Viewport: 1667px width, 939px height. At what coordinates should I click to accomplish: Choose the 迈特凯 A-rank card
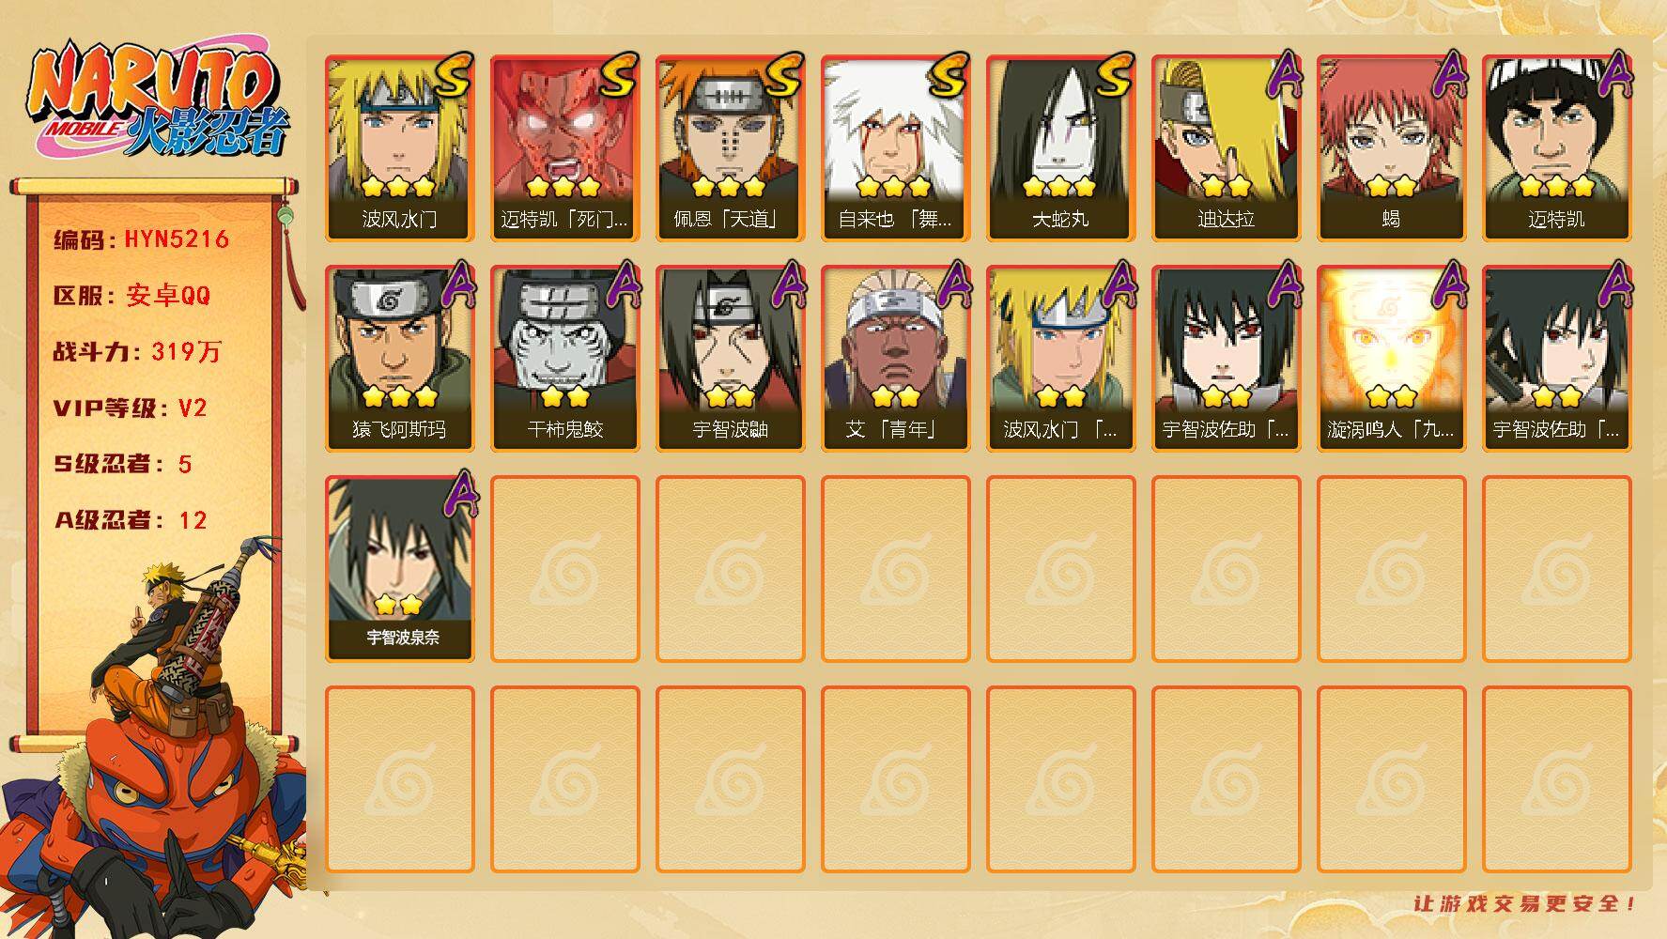pos(1556,148)
